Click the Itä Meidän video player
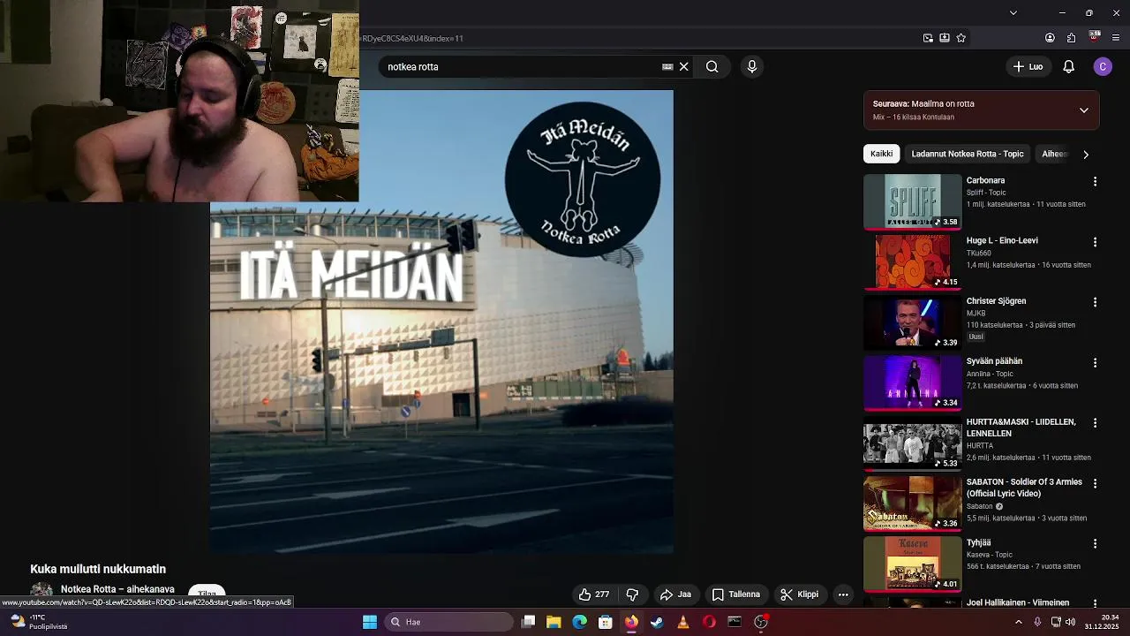The image size is (1130, 636). pyautogui.click(x=441, y=322)
